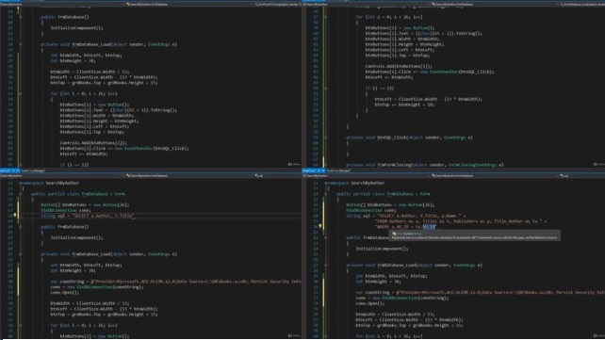Click Controls.Add(btnButtons[i]); in top-right pane
605x340 pixels.
(399, 66)
